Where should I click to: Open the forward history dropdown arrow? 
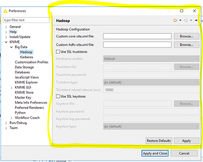[191, 20]
